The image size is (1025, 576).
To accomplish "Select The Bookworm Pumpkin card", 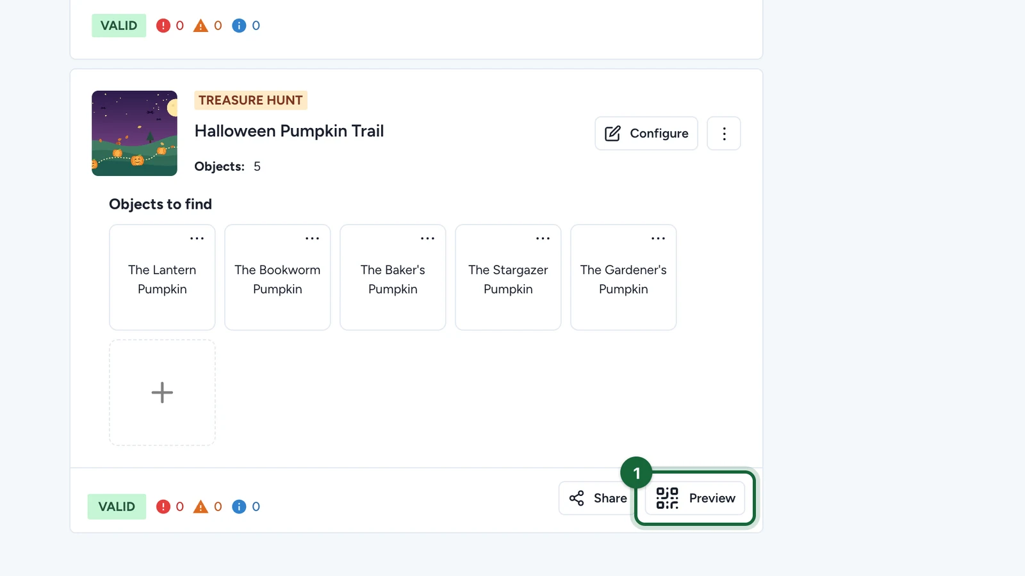I will pyautogui.click(x=277, y=277).
